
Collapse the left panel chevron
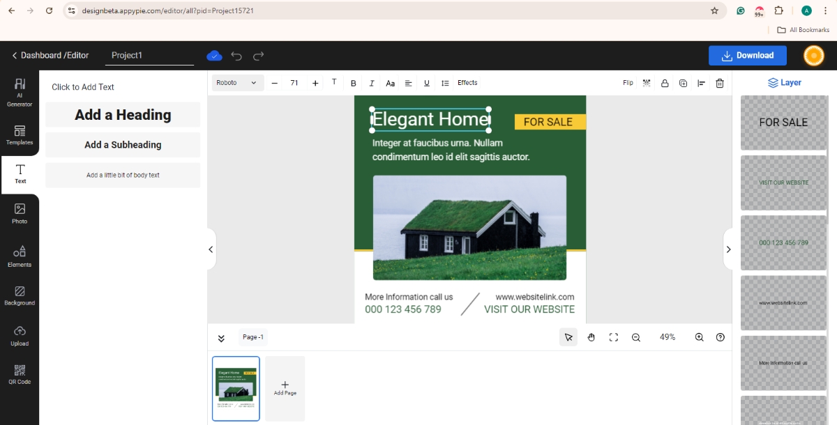coord(211,249)
